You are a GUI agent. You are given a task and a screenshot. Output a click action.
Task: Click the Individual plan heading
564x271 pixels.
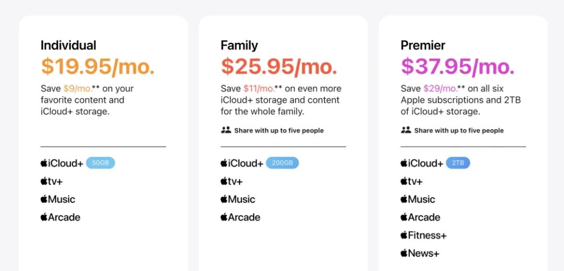point(68,45)
